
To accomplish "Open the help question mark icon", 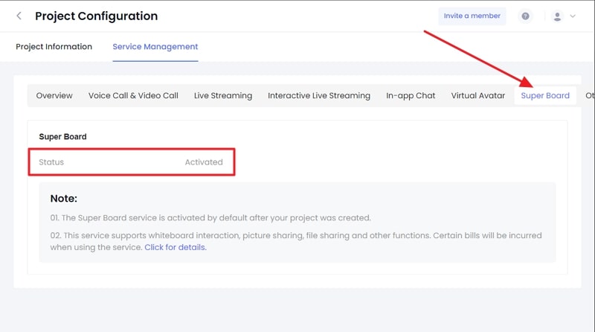I will pos(525,16).
